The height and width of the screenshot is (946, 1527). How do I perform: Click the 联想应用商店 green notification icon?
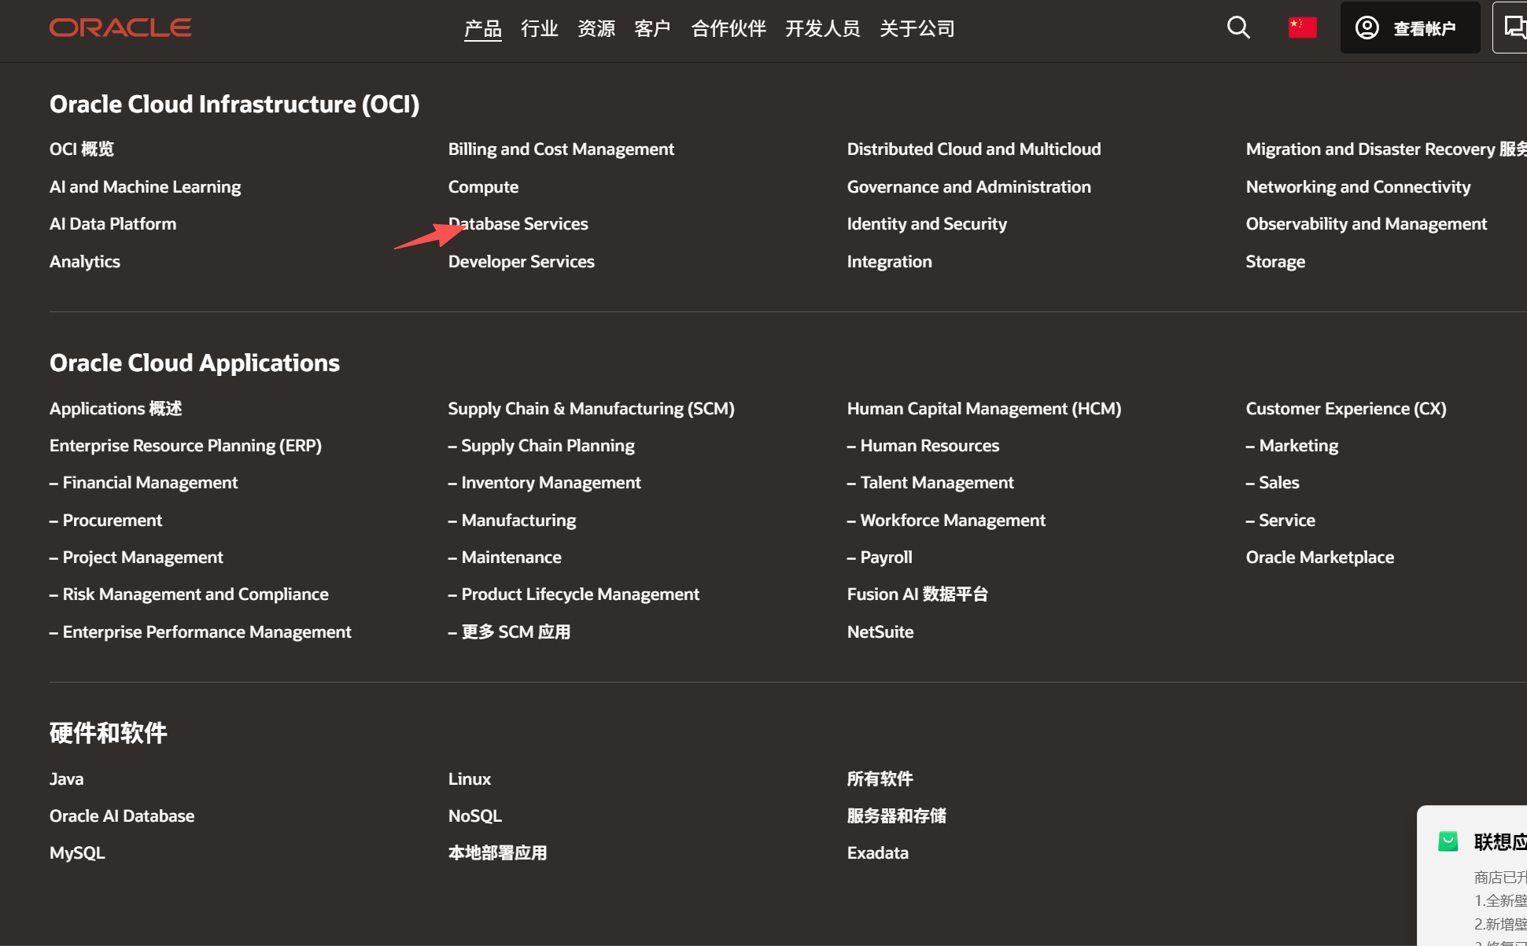[x=1450, y=841]
